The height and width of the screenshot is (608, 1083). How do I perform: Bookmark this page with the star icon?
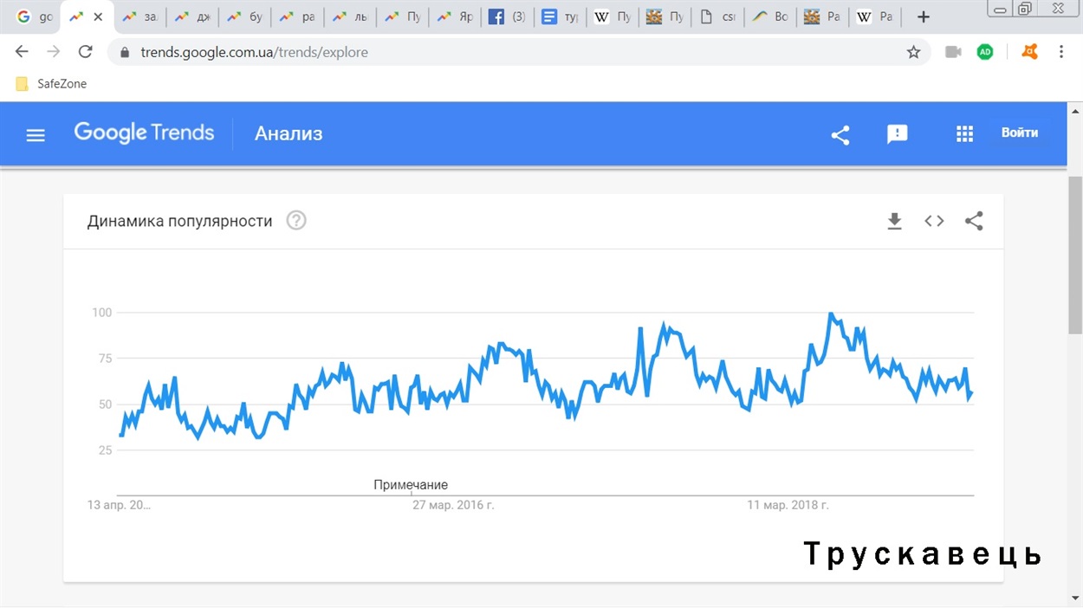pyautogui.click(x=913, y=52)
